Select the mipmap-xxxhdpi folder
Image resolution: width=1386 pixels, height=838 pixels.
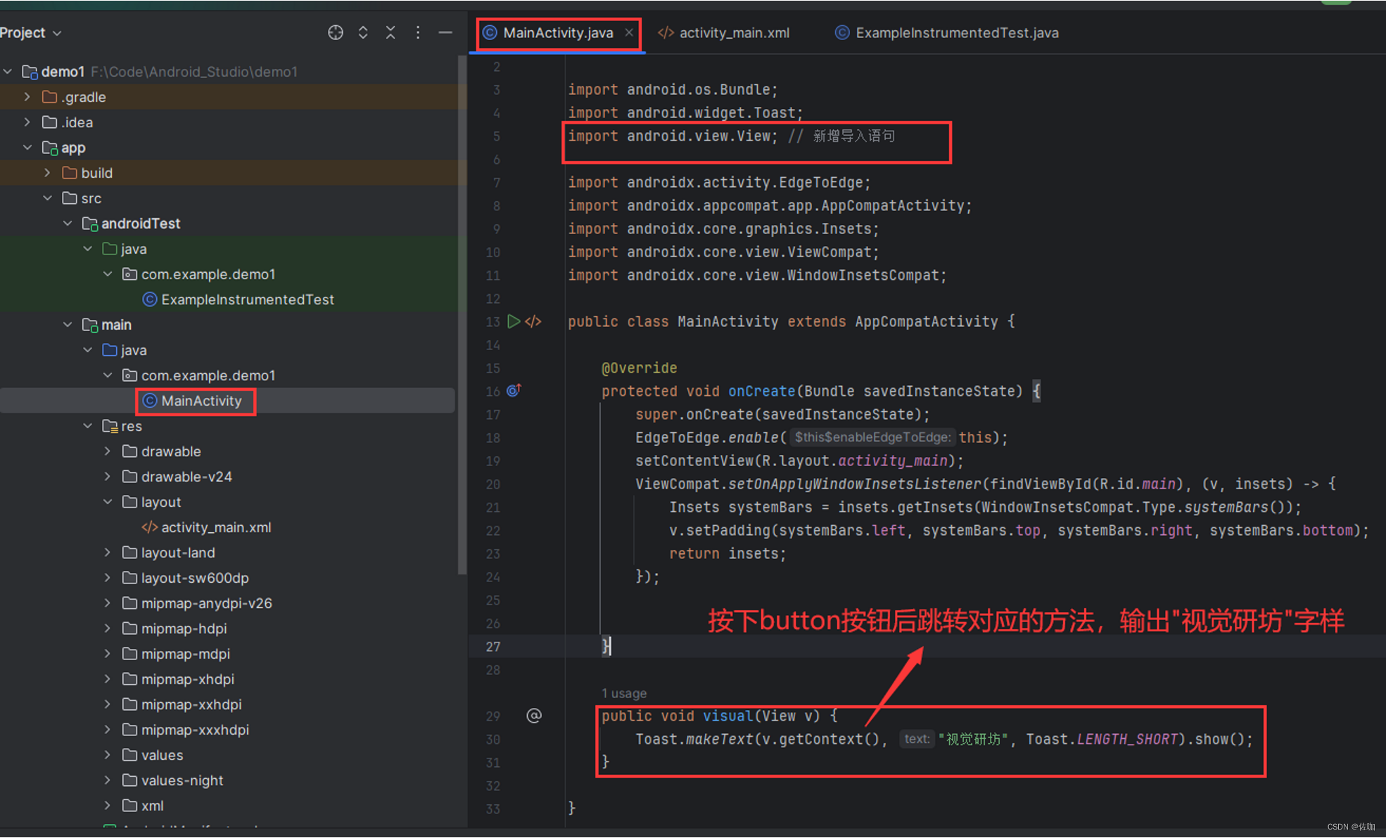pos(186,730)
